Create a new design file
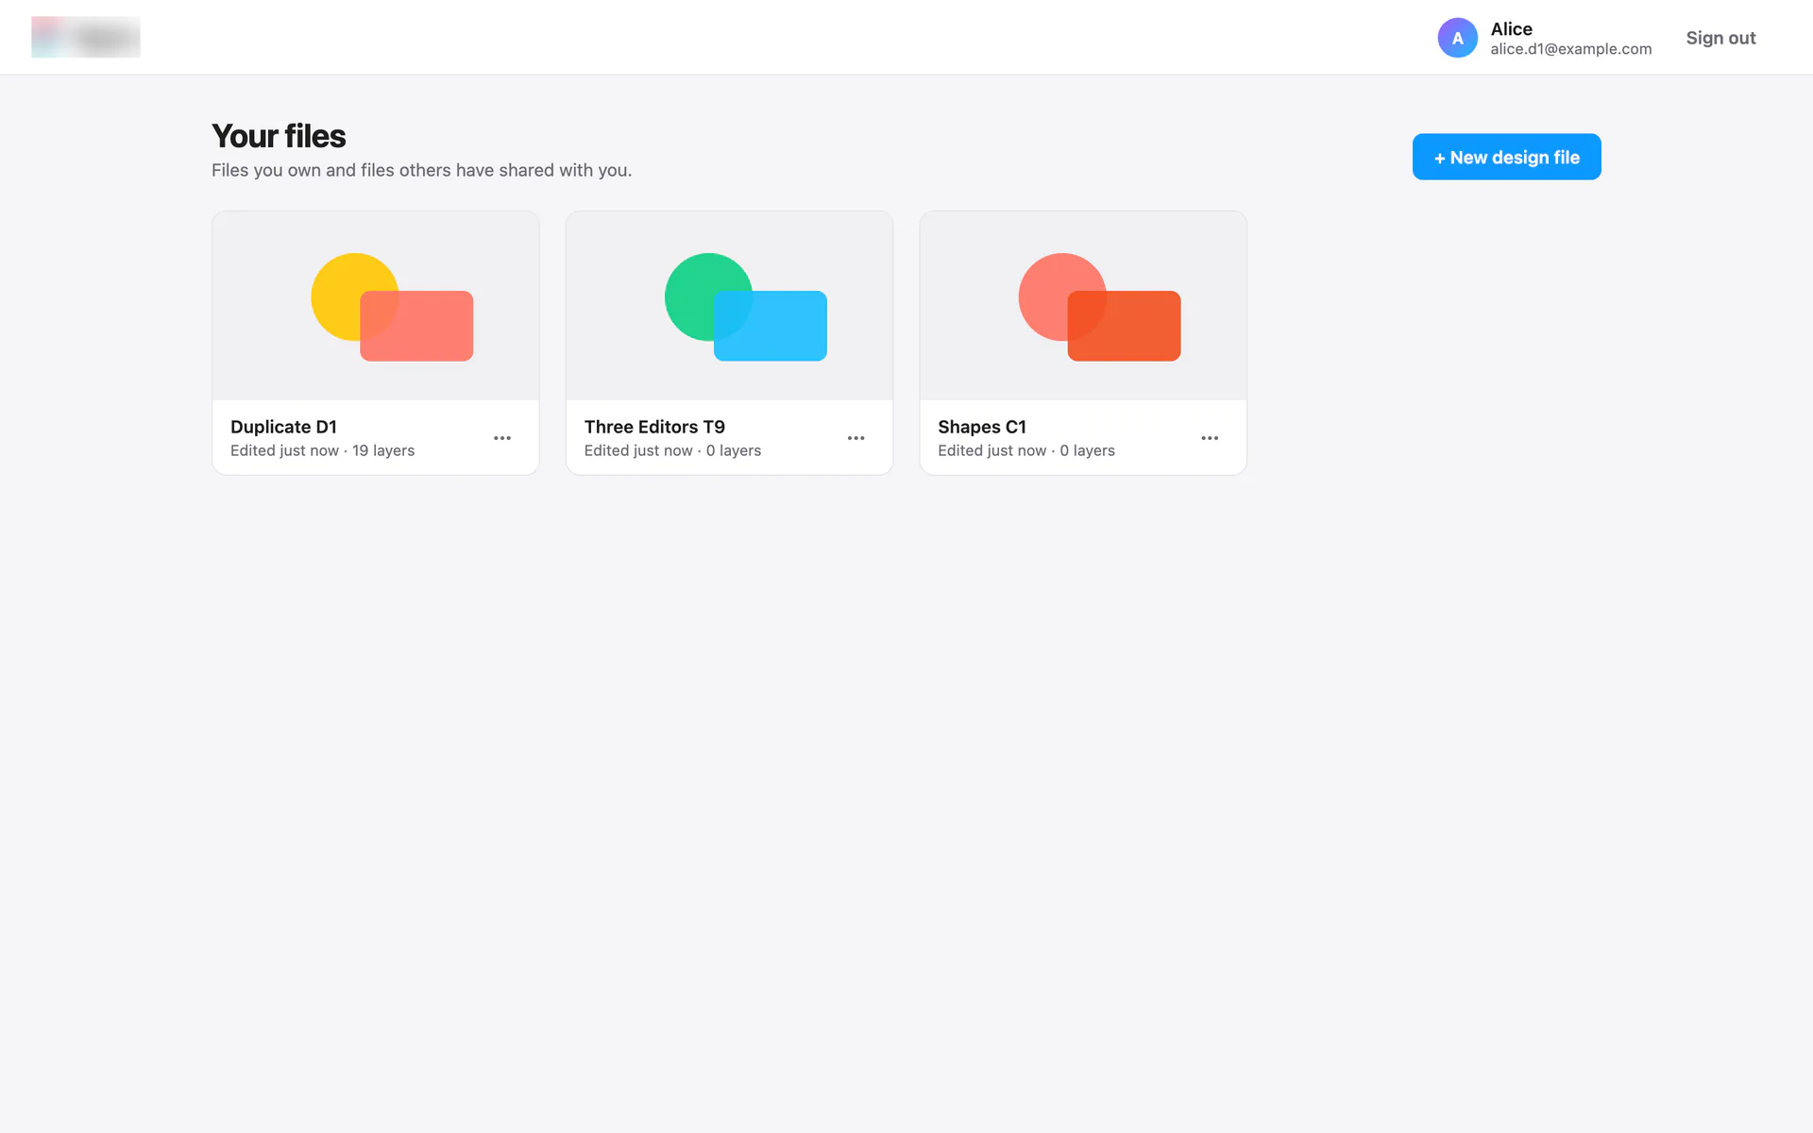Image resolution: width=1813 pixels, height=1133 pixels. click(x=1506, y=157)
